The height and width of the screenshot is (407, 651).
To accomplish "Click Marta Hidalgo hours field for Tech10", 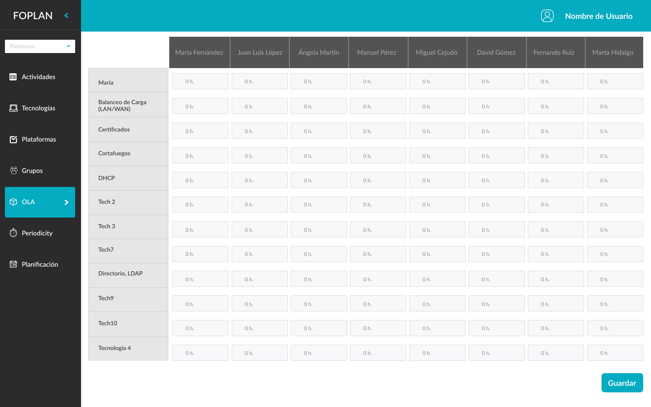I will 615,328.
